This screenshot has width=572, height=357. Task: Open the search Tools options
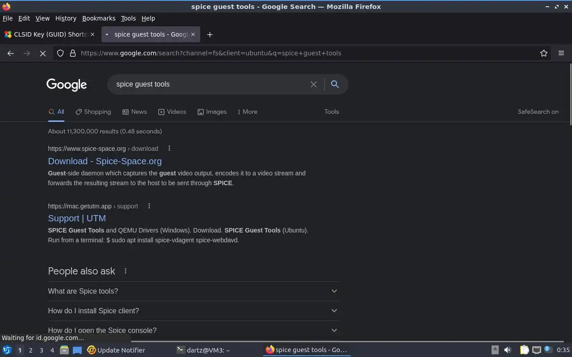coord(332,112)
